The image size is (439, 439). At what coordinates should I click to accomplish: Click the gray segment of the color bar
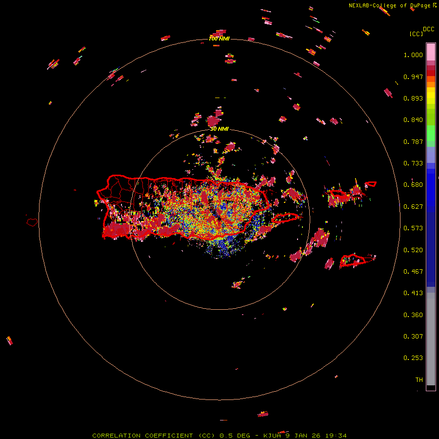tap(431, 339)
